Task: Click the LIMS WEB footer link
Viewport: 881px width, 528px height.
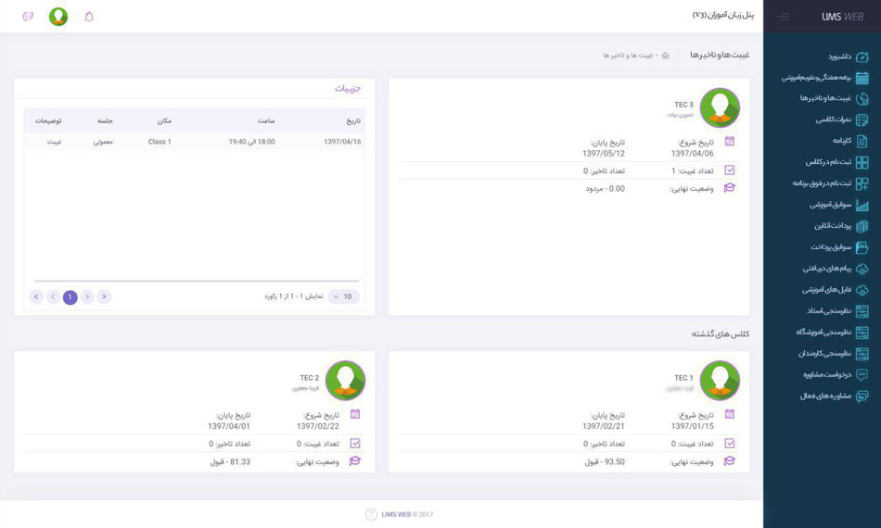Action: (396, 514)
